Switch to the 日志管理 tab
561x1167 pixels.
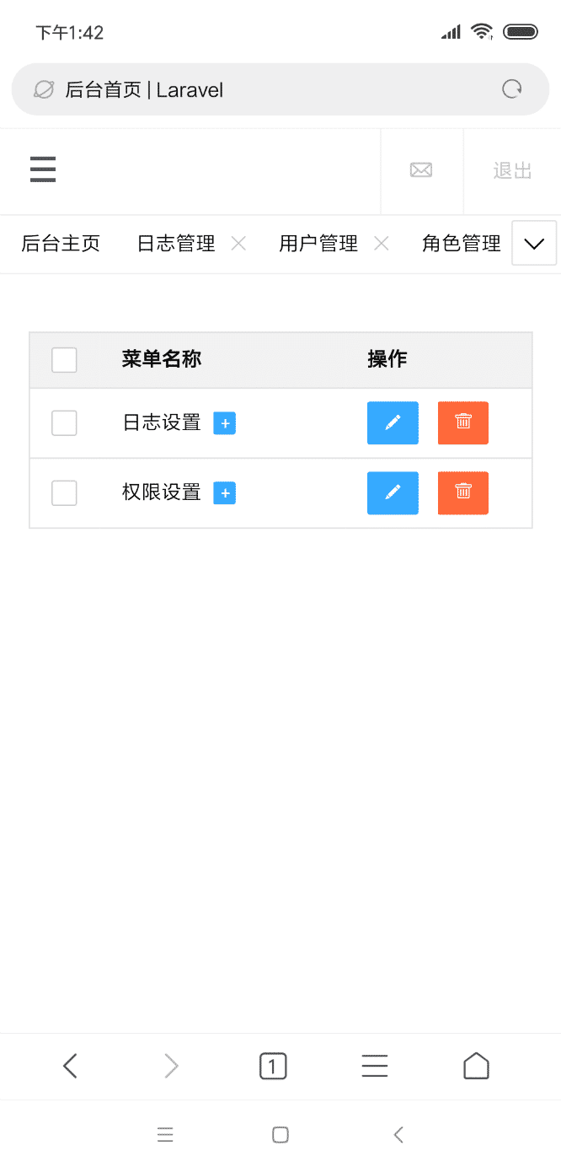(176, 244)
